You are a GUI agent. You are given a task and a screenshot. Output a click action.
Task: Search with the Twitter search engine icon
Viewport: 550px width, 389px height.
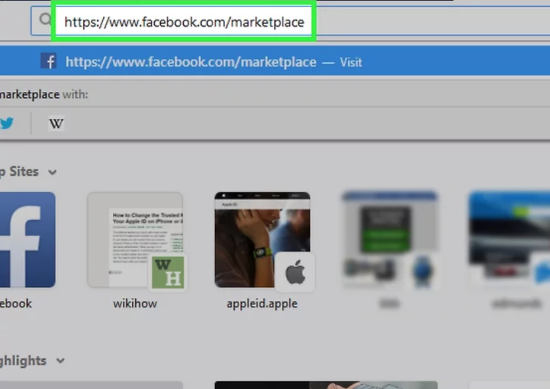7,123
